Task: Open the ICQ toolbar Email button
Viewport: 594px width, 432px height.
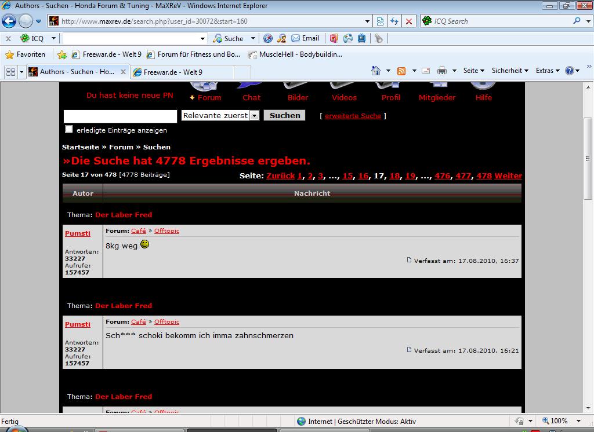Action: pos(305,38)
